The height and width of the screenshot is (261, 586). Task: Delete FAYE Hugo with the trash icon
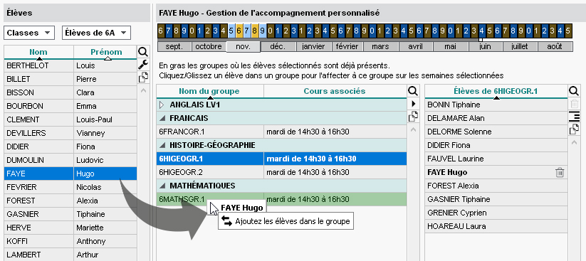[x=560, y=173]
